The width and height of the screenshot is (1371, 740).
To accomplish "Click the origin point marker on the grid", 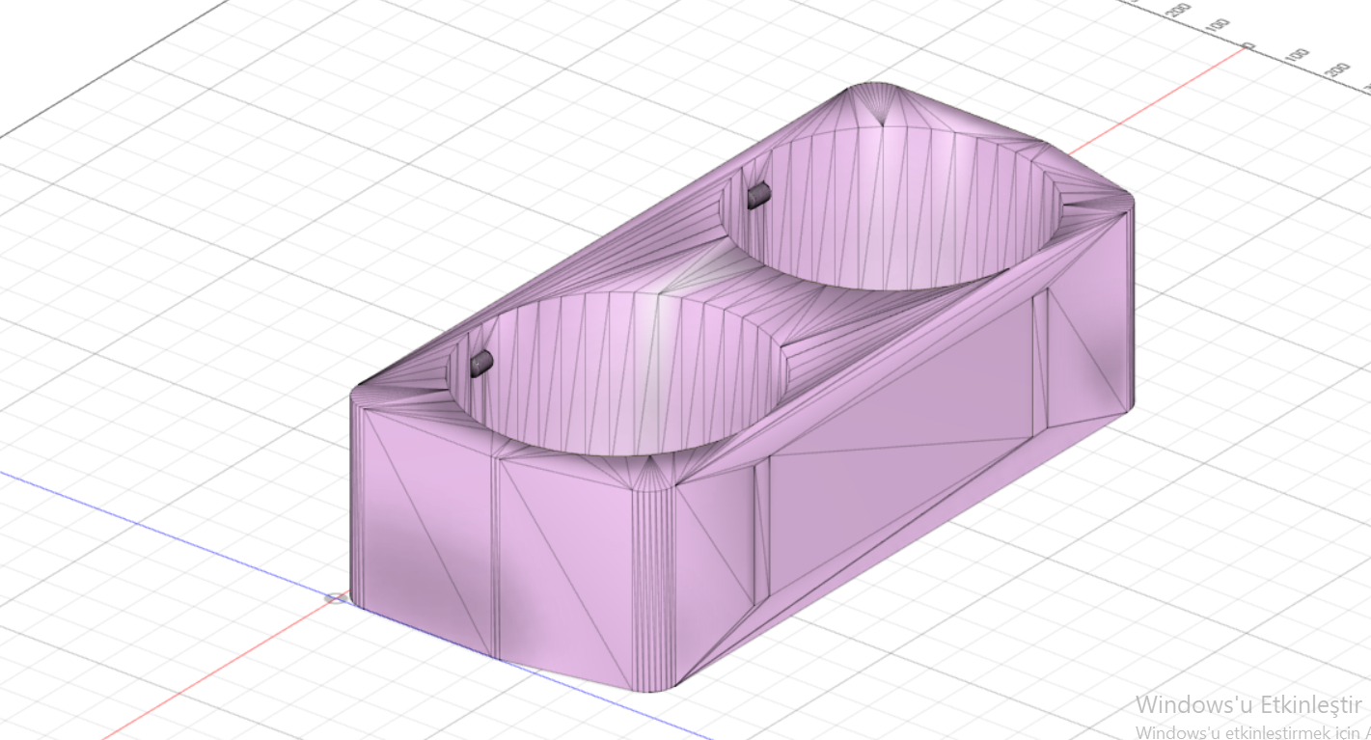I will point(336,598).
